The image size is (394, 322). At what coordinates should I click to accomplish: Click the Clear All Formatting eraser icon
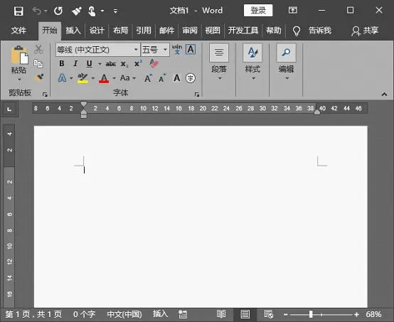pos(154,63)
